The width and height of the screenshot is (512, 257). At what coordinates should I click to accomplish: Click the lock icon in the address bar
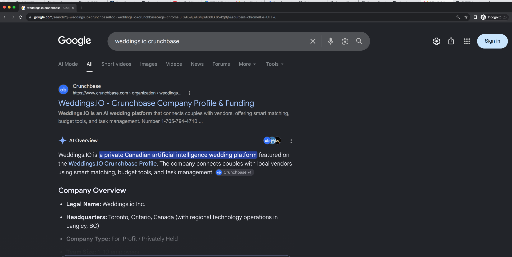(30, 17)
